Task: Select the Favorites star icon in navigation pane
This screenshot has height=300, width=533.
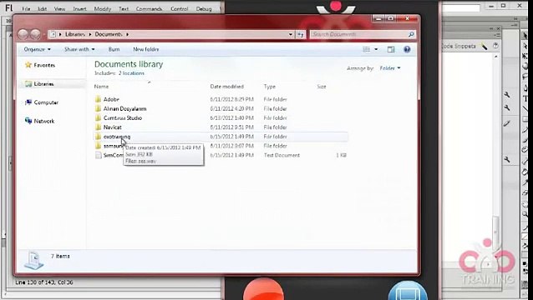Action: click(x=28, y=65)
